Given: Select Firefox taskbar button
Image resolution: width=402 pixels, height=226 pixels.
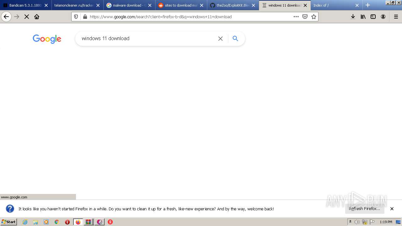Looking at the screenshot, I should 78,222.
